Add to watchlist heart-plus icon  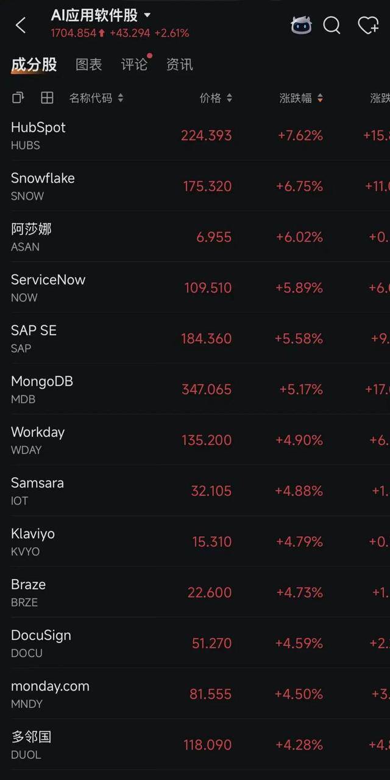coord(368,25)
